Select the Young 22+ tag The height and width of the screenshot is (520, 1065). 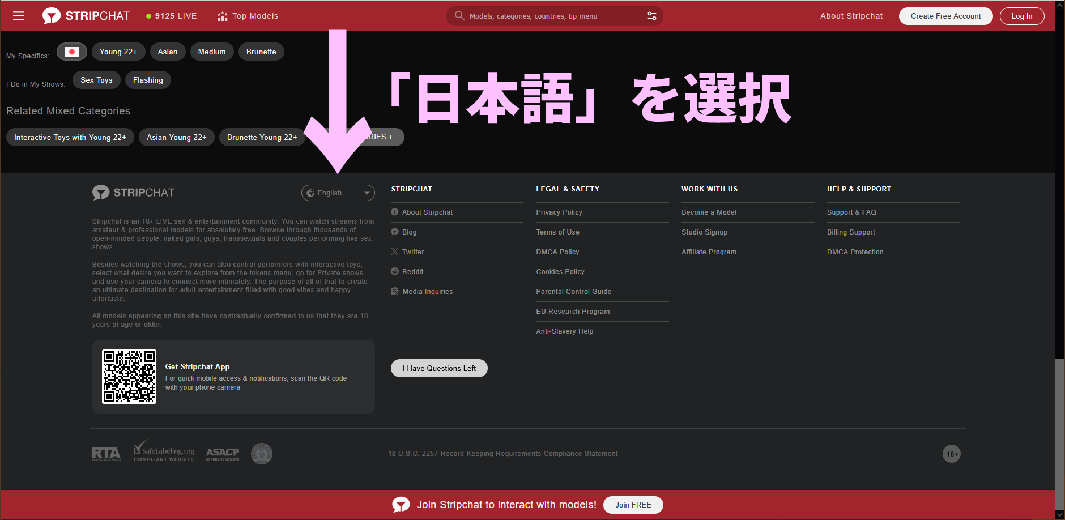coord(118,52)
